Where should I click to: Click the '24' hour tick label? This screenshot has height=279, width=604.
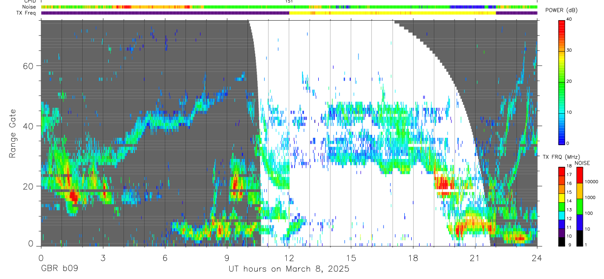click(x=537, y=257)
